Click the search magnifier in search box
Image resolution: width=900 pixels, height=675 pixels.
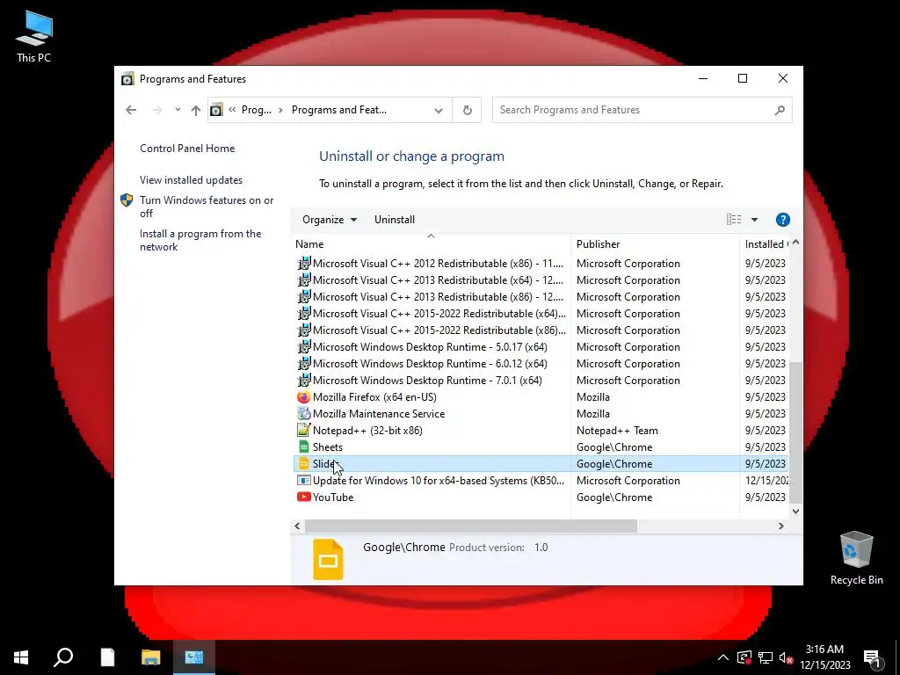tap(780, 110)
